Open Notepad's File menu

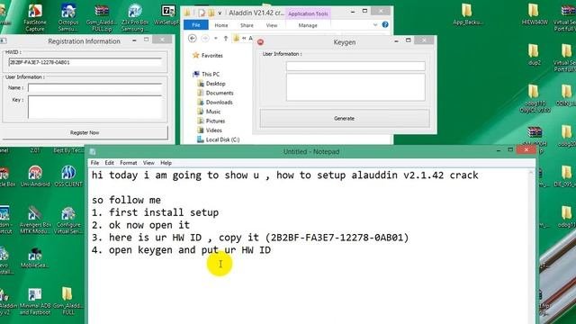tap(94, 163)
